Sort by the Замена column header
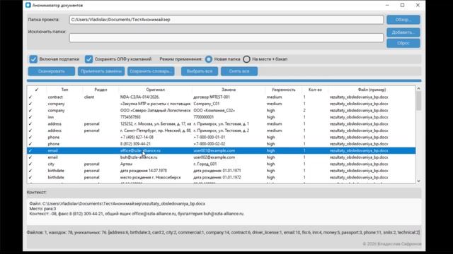Screen dimensions: 453x254 coord(229,90)
